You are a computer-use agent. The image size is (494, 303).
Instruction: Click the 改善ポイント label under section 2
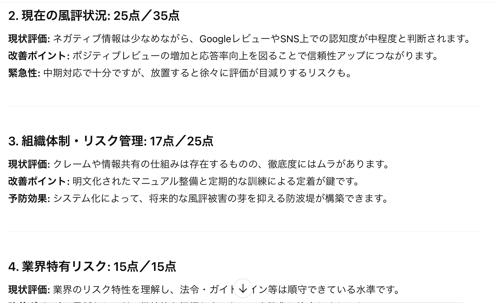point(39,56)
